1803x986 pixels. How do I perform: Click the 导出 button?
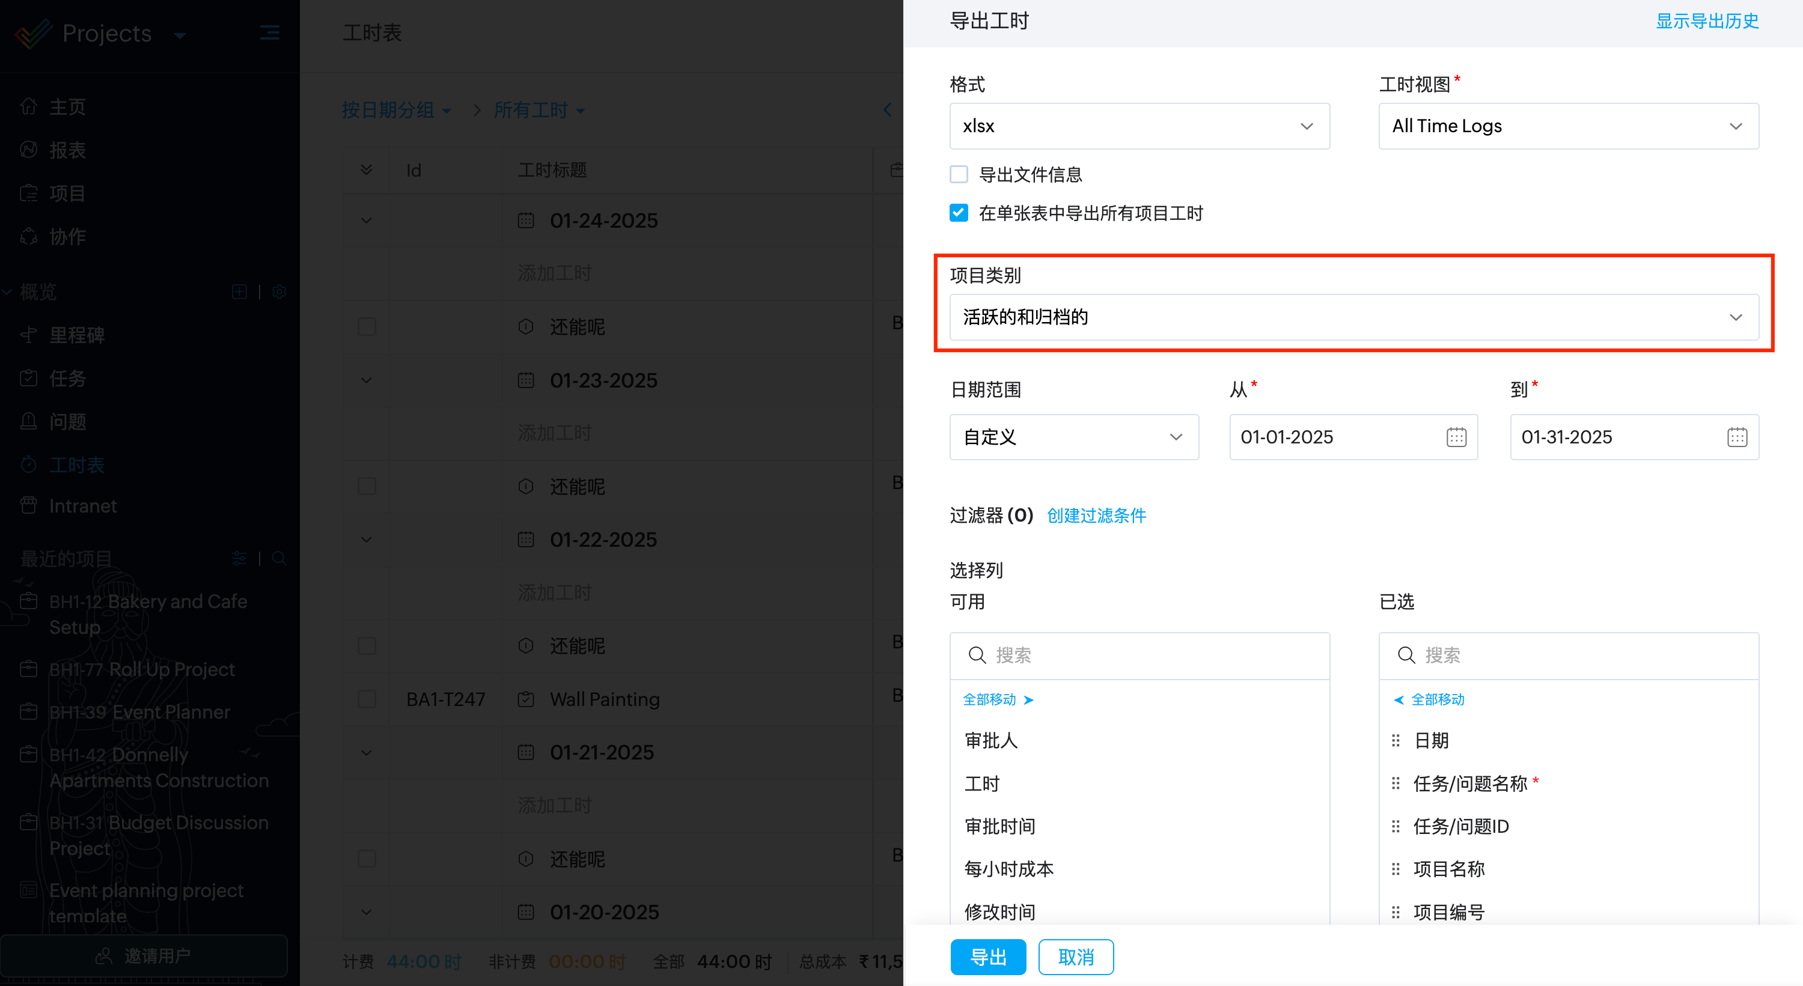(x=987, y=957)
